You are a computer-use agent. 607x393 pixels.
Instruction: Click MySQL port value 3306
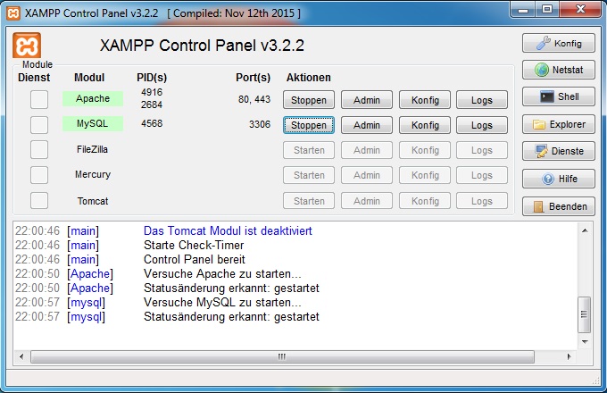pyautogui.click(x=260, y=124)
